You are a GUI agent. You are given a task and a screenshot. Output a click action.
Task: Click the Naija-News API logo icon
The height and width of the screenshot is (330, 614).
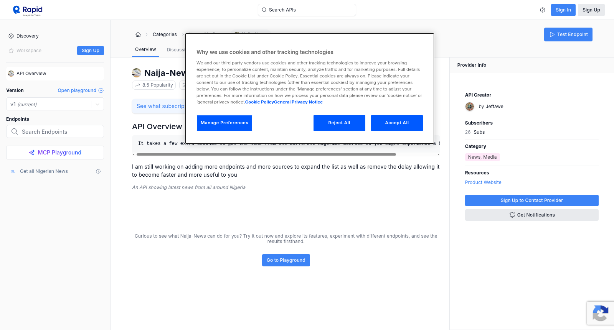pyautogui.click(x=137, y=73)
